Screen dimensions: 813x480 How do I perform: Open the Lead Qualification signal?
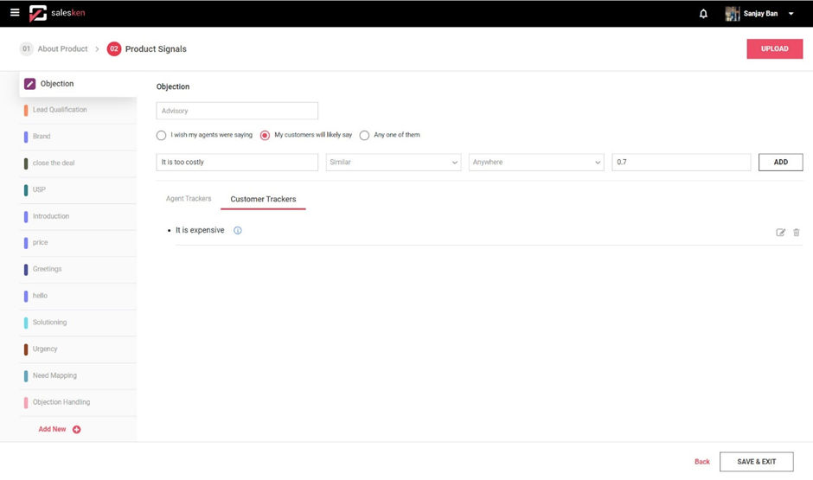tap(79, 110)
